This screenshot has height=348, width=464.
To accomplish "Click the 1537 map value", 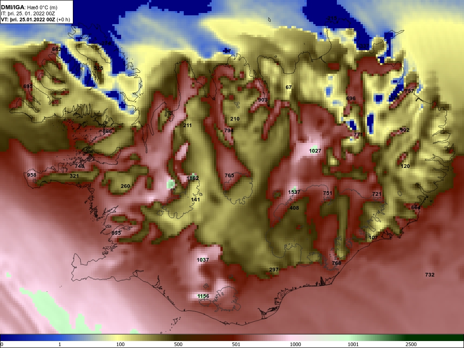I will click(294, 192).
